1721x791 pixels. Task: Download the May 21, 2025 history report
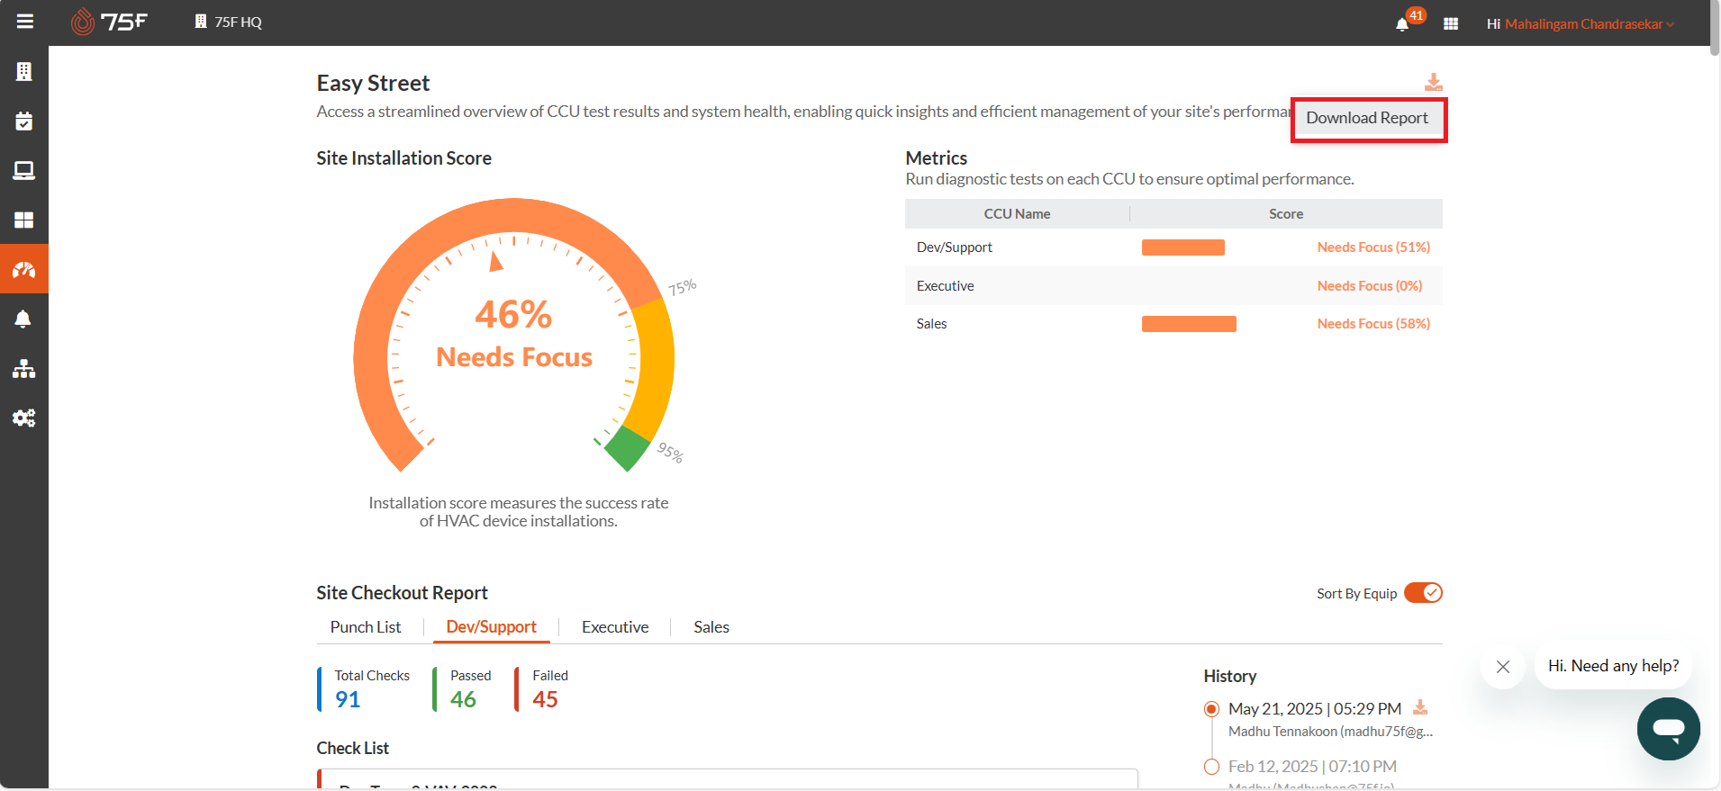point(1420,708)
